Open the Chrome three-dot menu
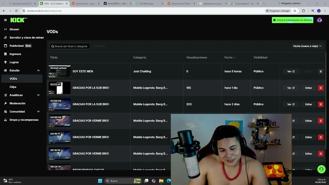 coord(325,11)
